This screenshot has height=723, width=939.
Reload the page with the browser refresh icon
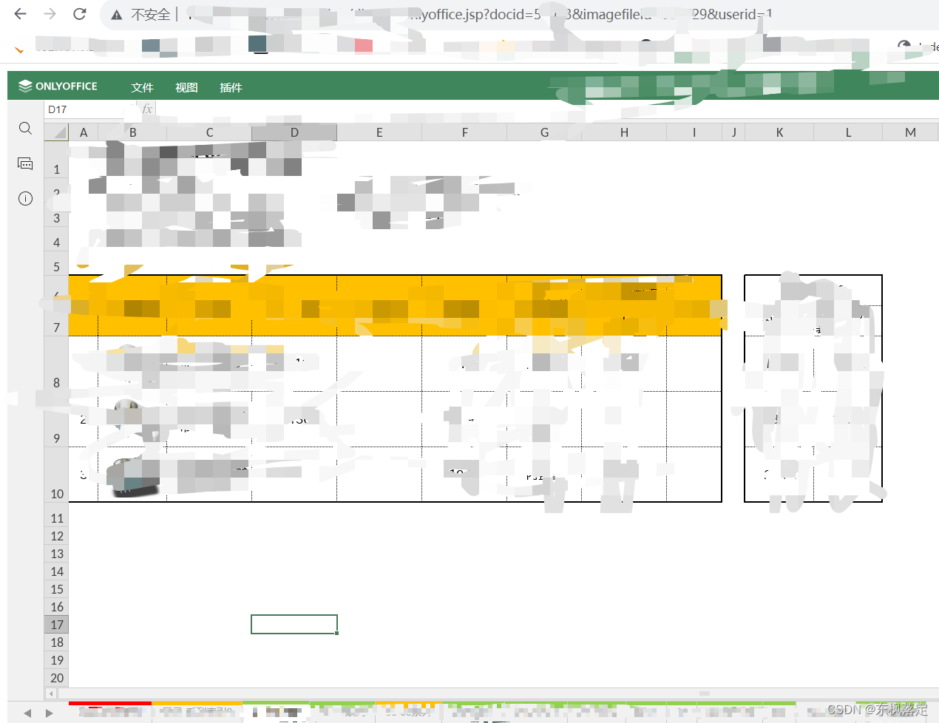(x=79, y=13)
